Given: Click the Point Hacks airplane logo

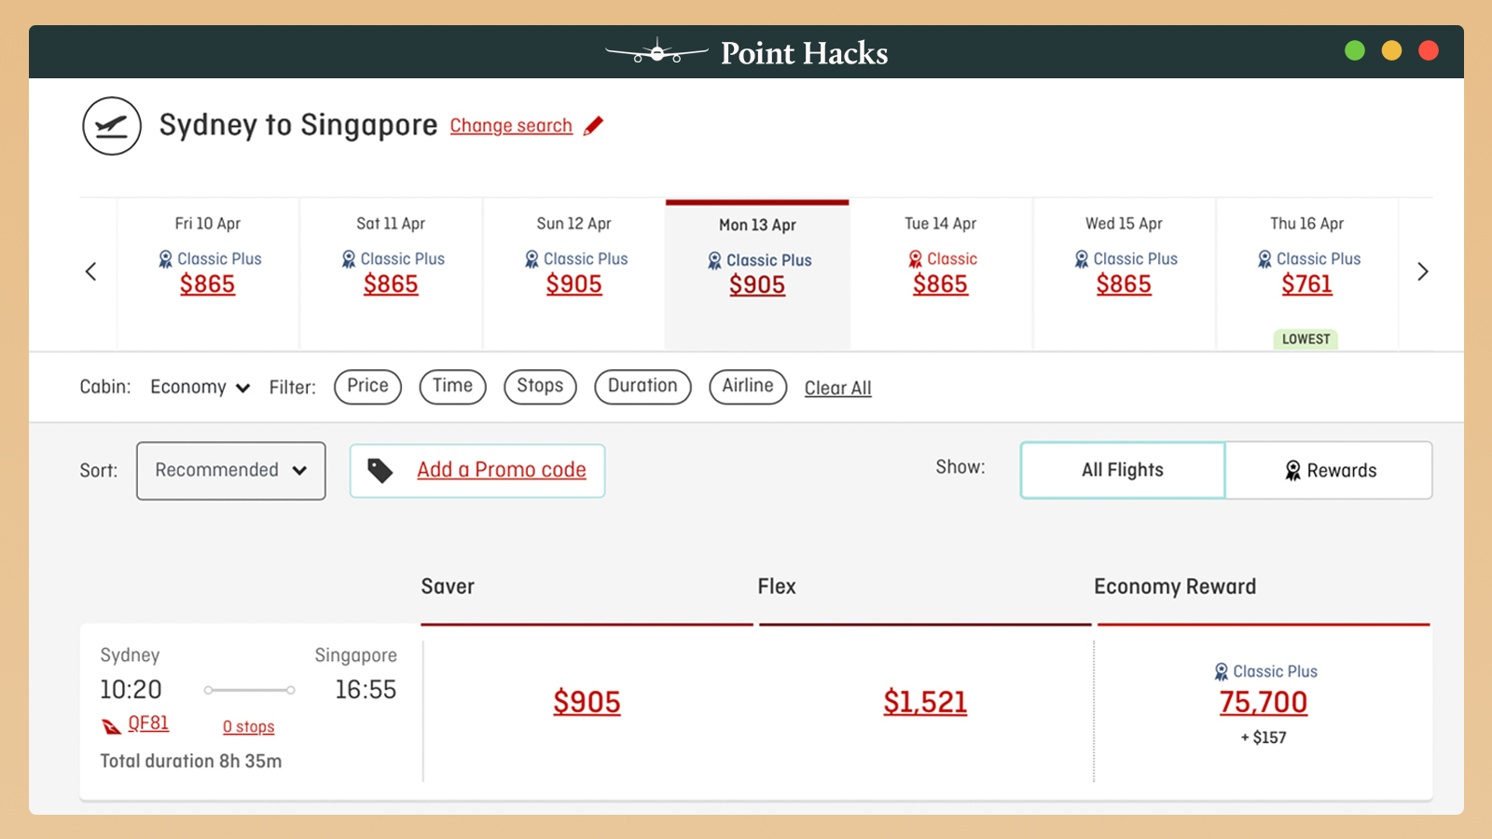Looking at the screenshot, I should pos(656,52).
